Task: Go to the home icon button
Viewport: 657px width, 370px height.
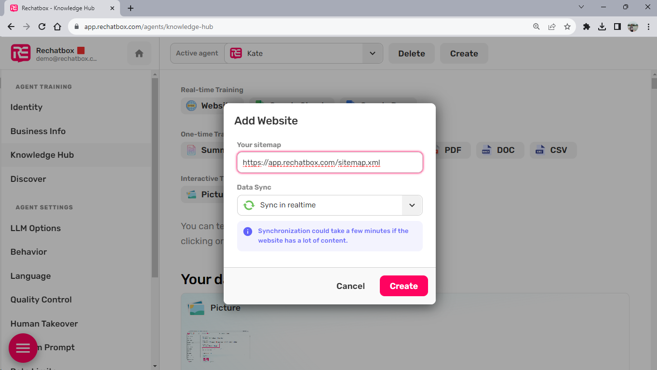Action: pos(139,54)
